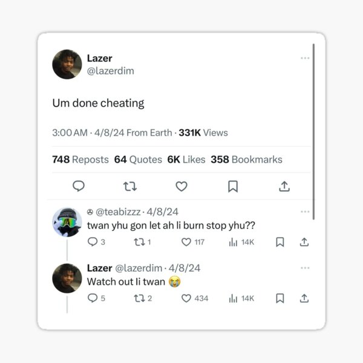Open the 748 Reposts list
The width and height of the screenshot is (363, 363).
coord(80,160)
